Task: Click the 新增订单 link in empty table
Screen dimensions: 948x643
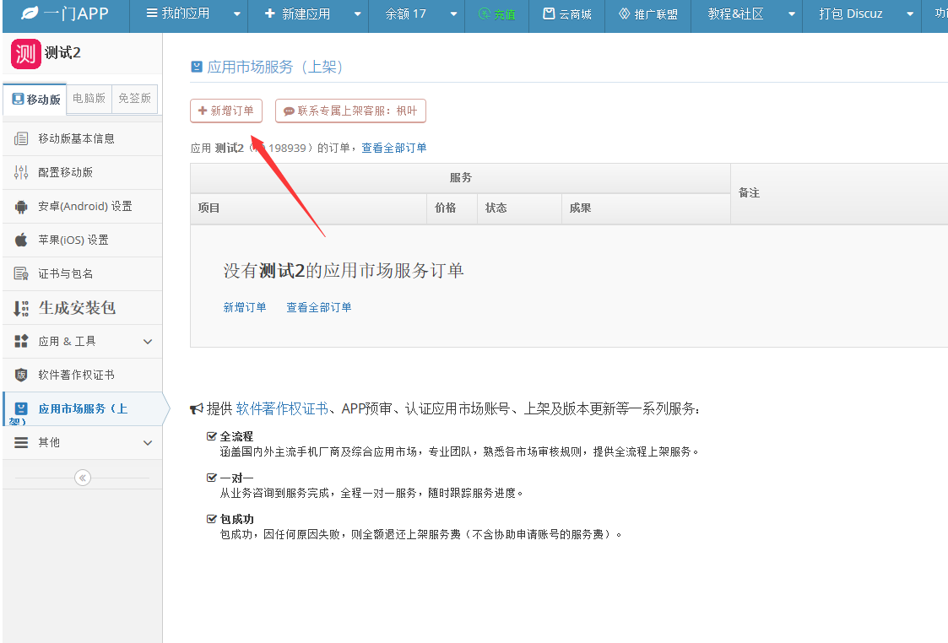Action: (245, 308)
